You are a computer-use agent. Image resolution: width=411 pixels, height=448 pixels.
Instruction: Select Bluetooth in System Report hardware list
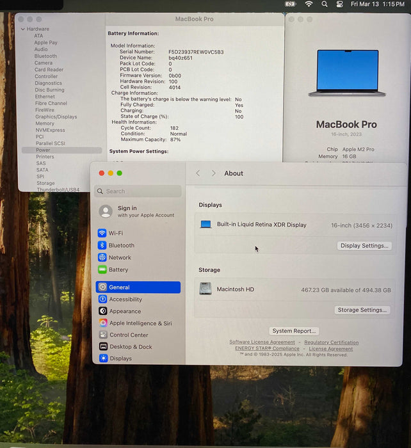point(45,56)
